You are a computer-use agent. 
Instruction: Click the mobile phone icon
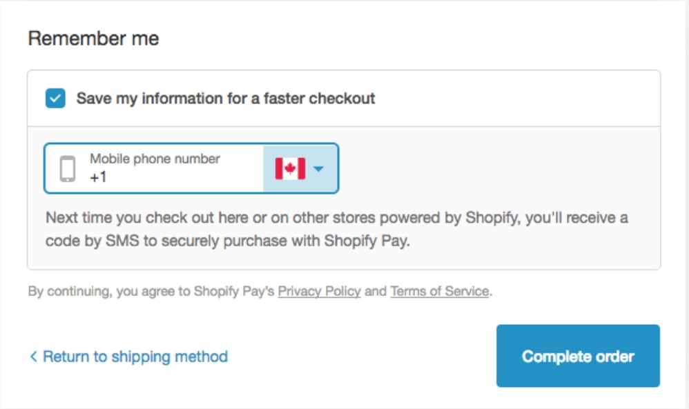click(67, 169)
